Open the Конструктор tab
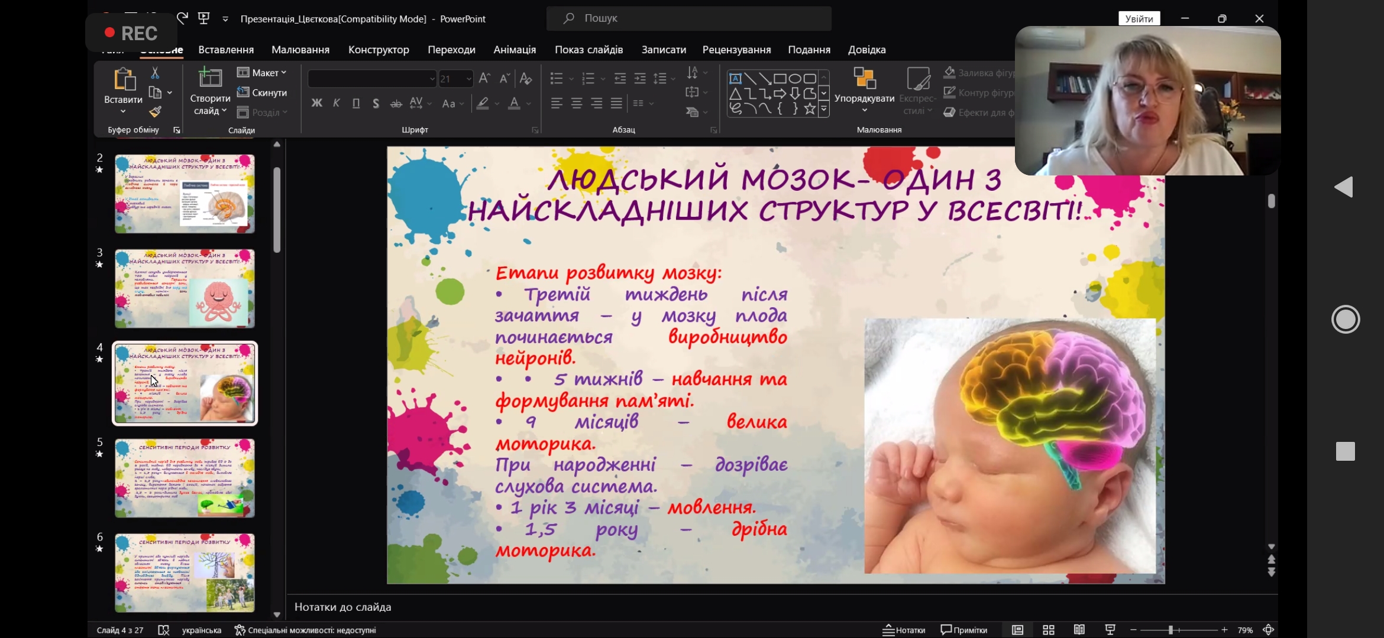The width and height of the screenshot is (1384, 638). click(x=379, y=50)
